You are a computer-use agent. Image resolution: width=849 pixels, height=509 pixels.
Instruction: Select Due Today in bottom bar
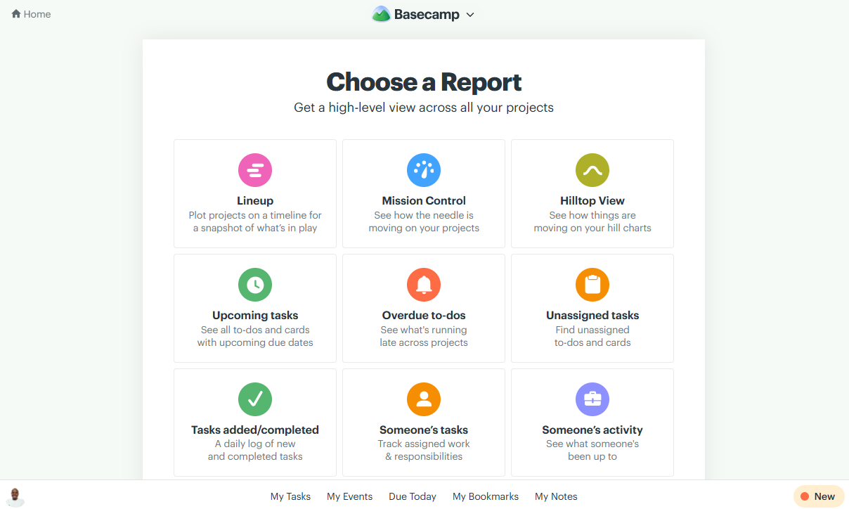(413, 496)
